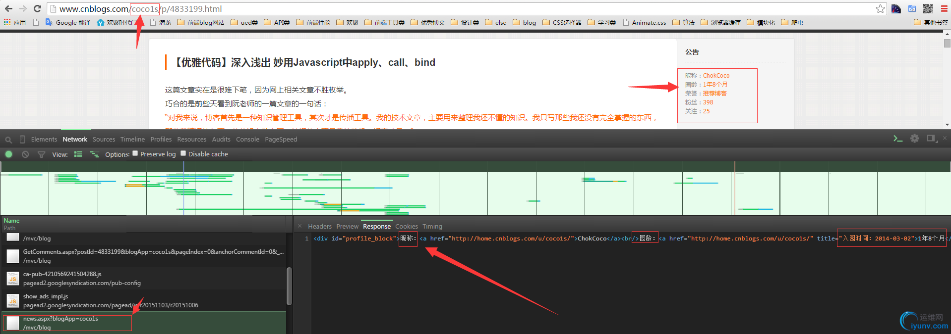Click the request list vertical scrollbar

tap(289, 286)
